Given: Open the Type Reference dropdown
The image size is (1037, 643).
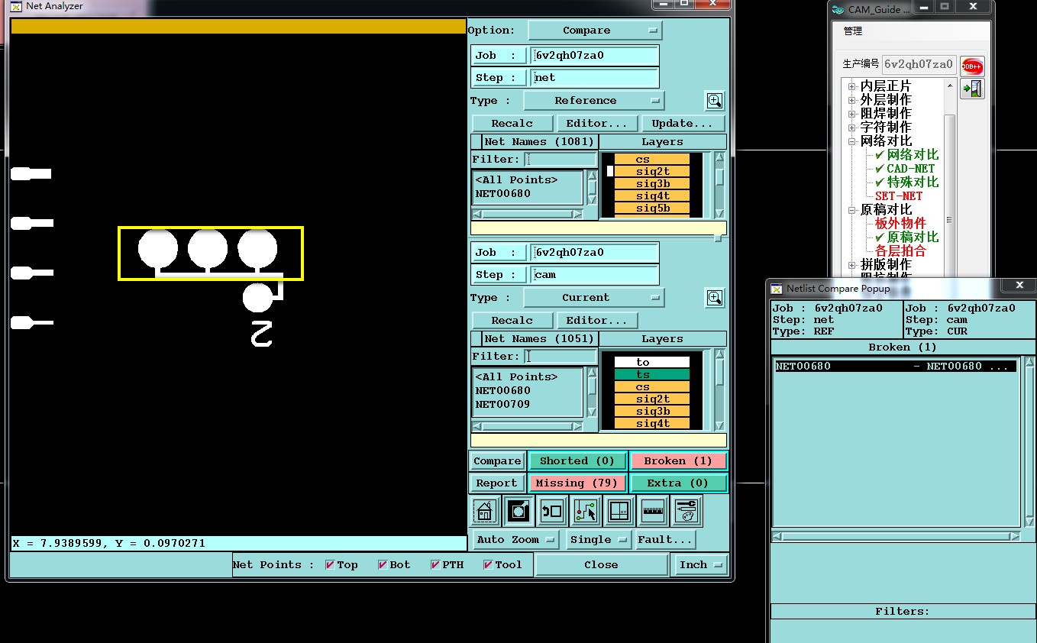Looking at the screenshot, I should tap(593, 101).
